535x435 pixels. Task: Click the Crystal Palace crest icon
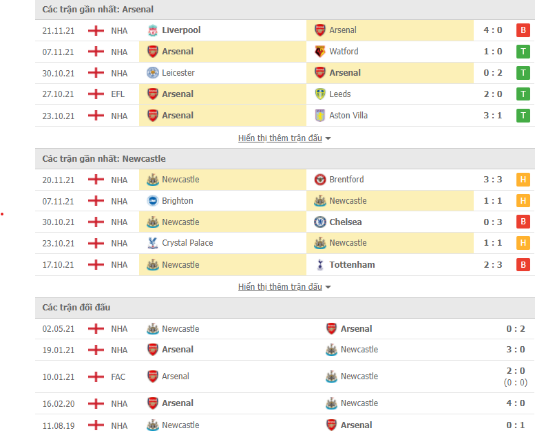click(x=153, y=243)
